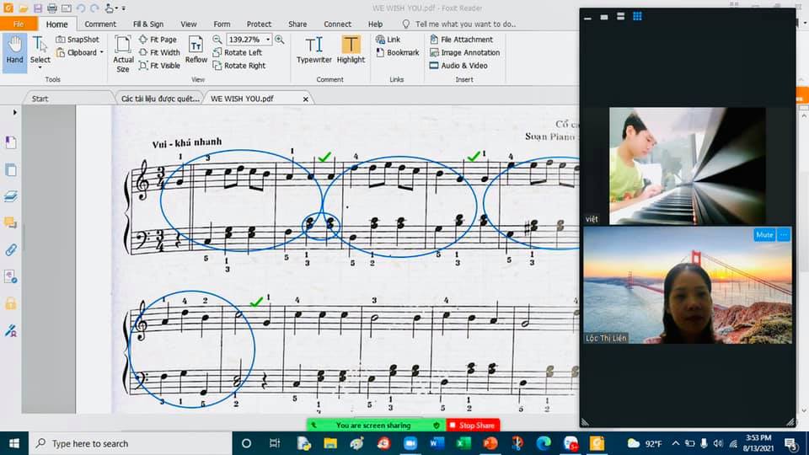Viewport: 809px width, 455px height.
Task: Click the Print icon in quick access
Action: [52, 8]
